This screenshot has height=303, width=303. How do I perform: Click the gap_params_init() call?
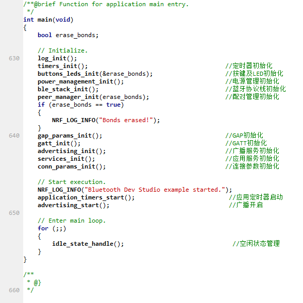[x=70, y=136]
